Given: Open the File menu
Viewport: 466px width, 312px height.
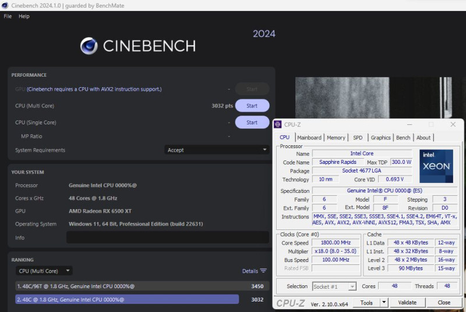Looking at the screenshot, I should tap(8, 16).
